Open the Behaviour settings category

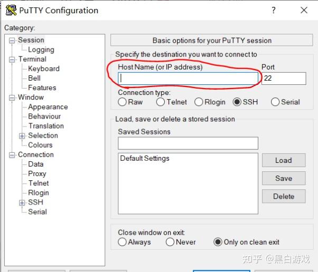coord(44,116)
